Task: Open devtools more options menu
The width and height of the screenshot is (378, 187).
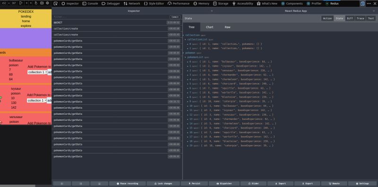Action: pyautogui.click(x=369, y=3)
